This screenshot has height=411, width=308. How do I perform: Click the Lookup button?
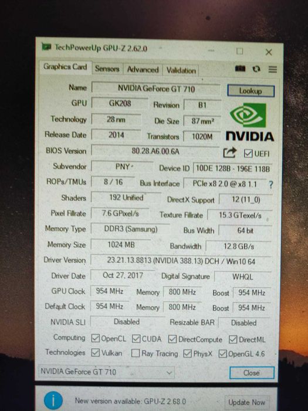[x=251, y=91]
